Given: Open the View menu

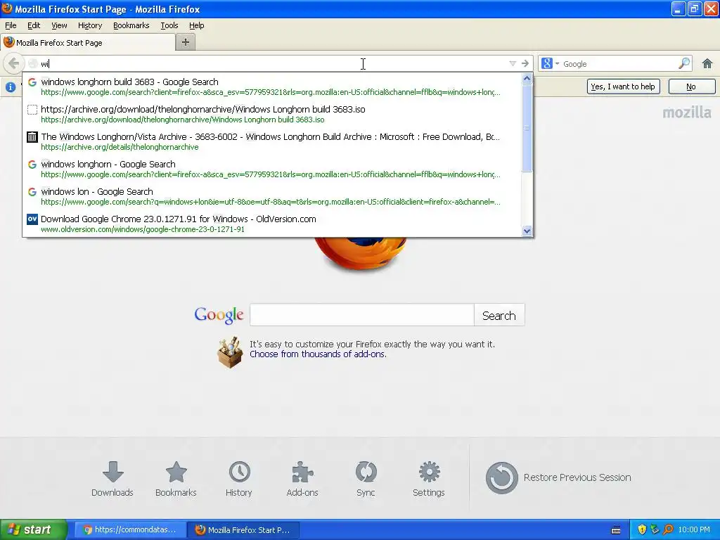Looking at the screenshot, I should 59,25.
